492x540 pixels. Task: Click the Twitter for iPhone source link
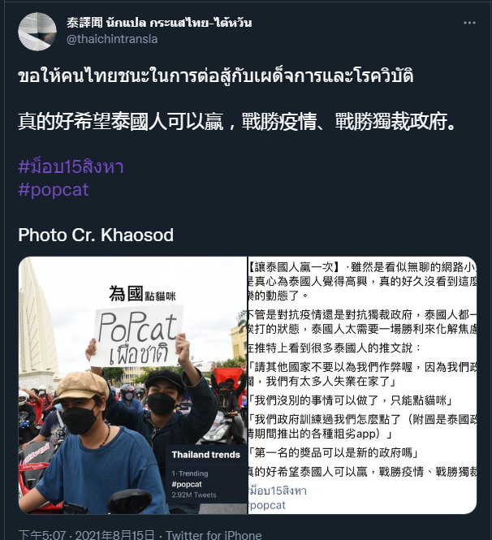(214, 535)
